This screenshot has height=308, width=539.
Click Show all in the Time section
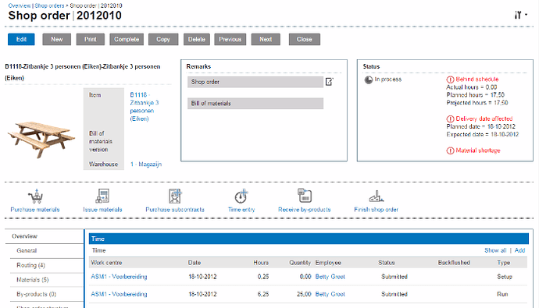[x=495, y=250]
